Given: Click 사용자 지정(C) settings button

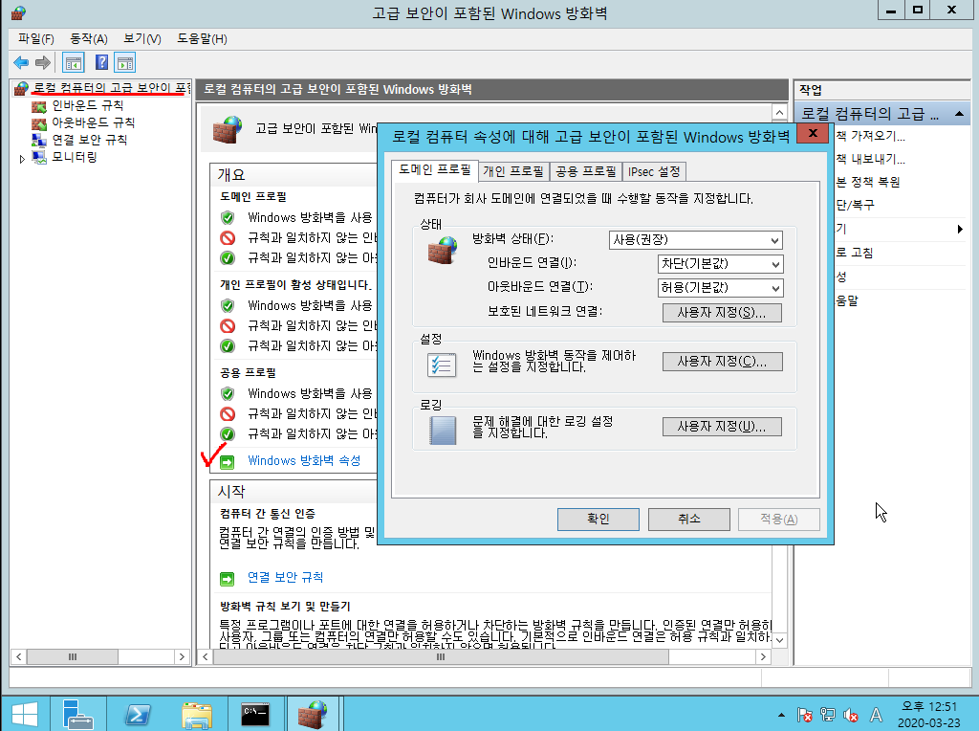Looking at the screenshot, I should point(722,362).
